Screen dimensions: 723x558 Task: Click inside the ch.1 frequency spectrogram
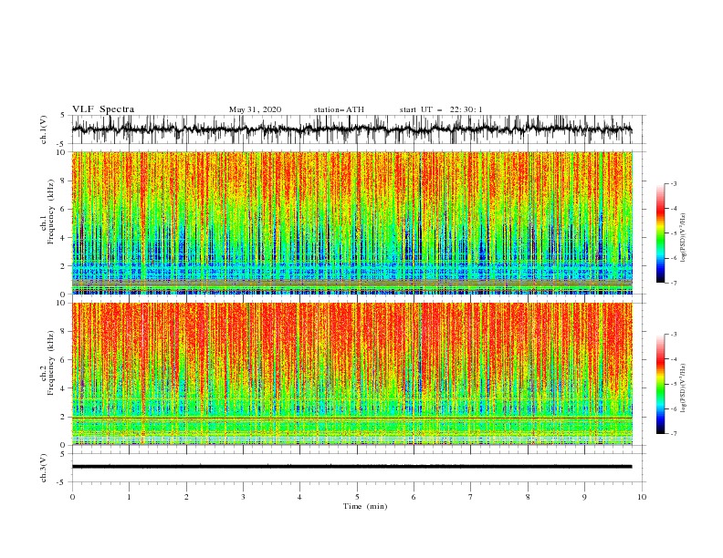[x=352, y=222]
